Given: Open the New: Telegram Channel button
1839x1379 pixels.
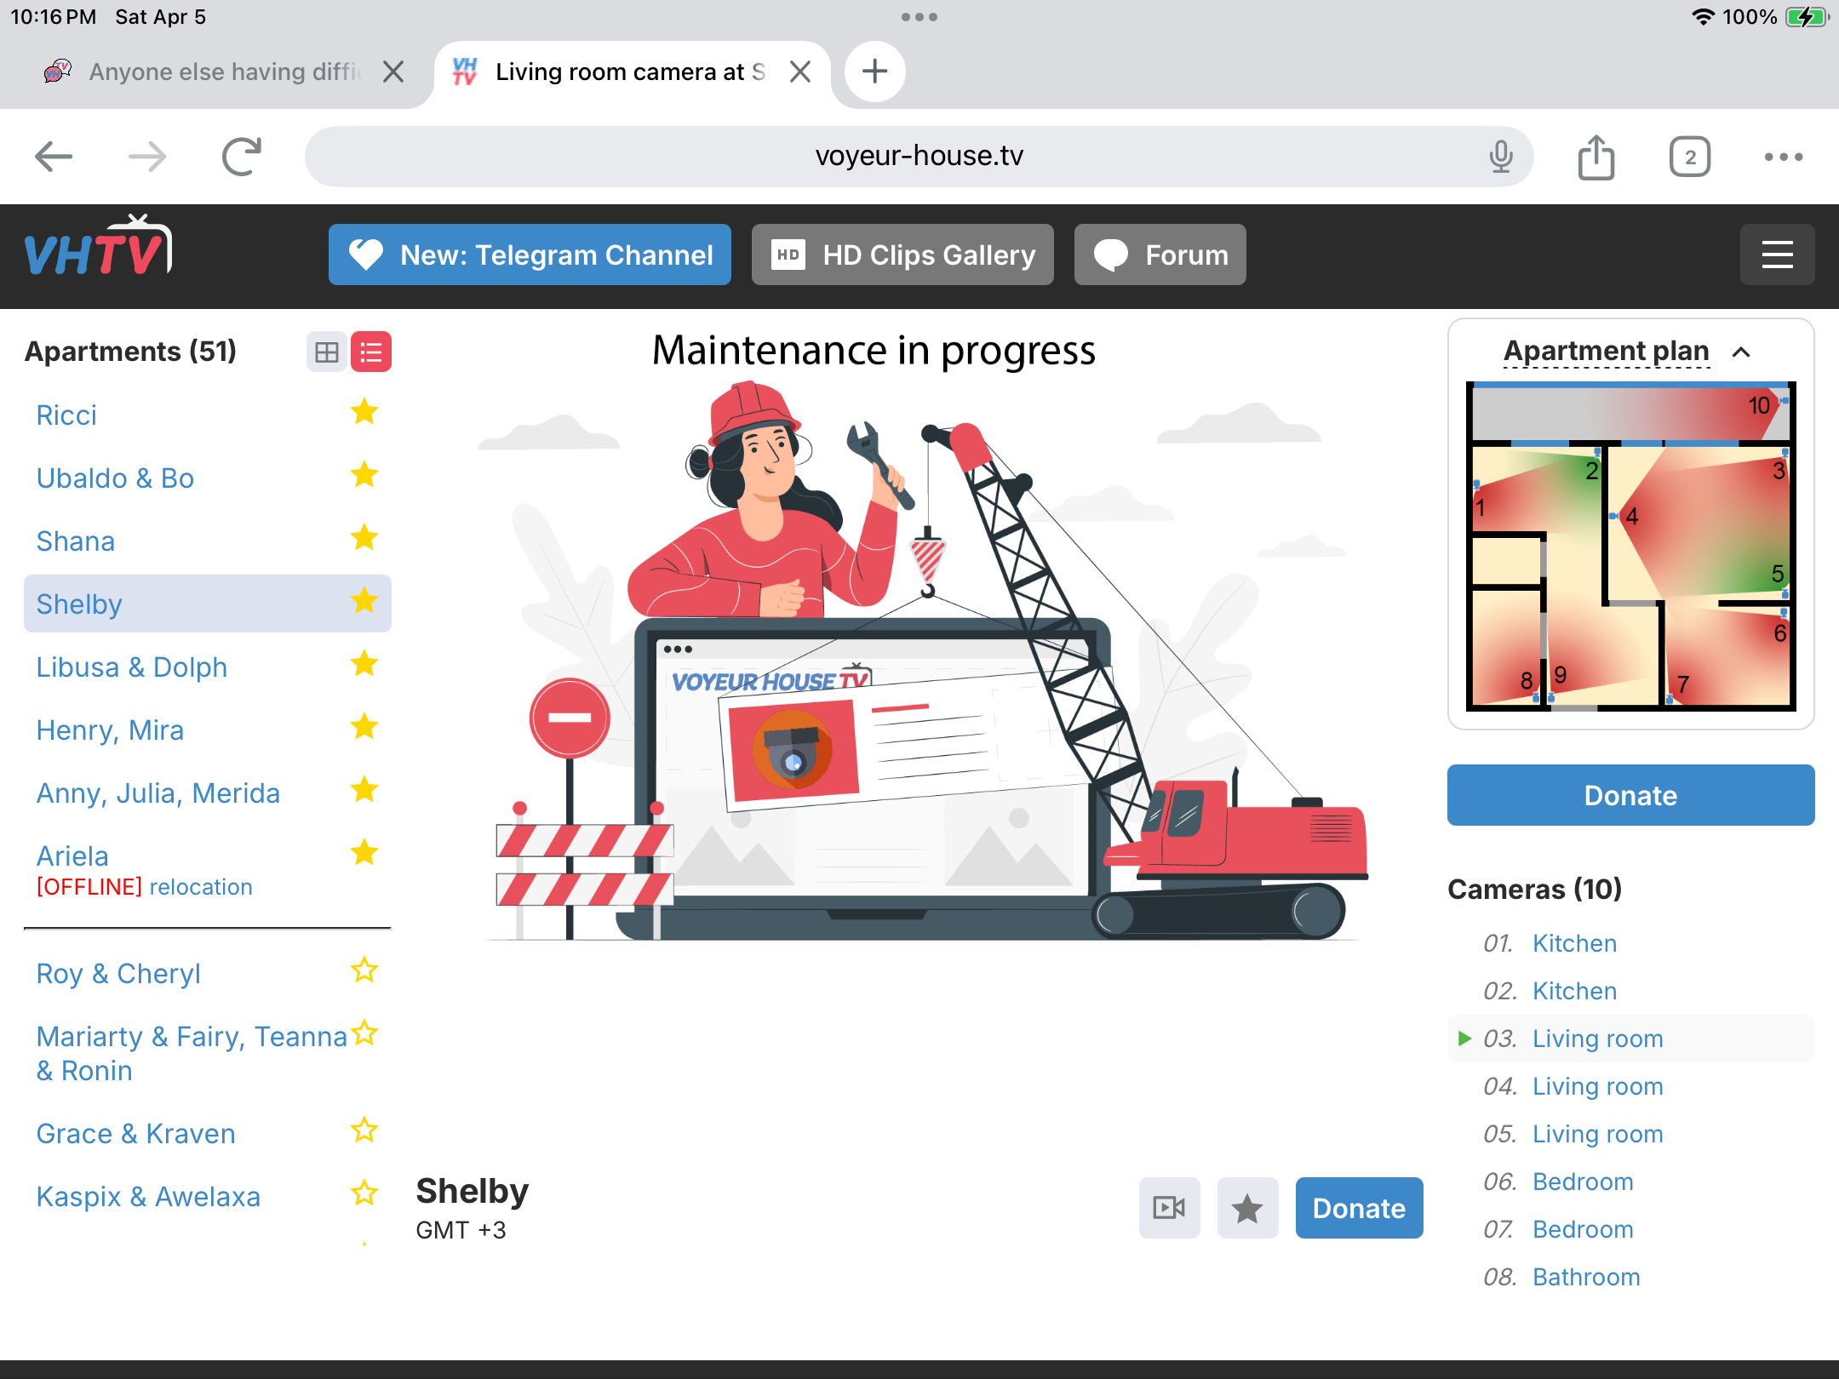Looking at the screenshot, I should click(530, 255).
